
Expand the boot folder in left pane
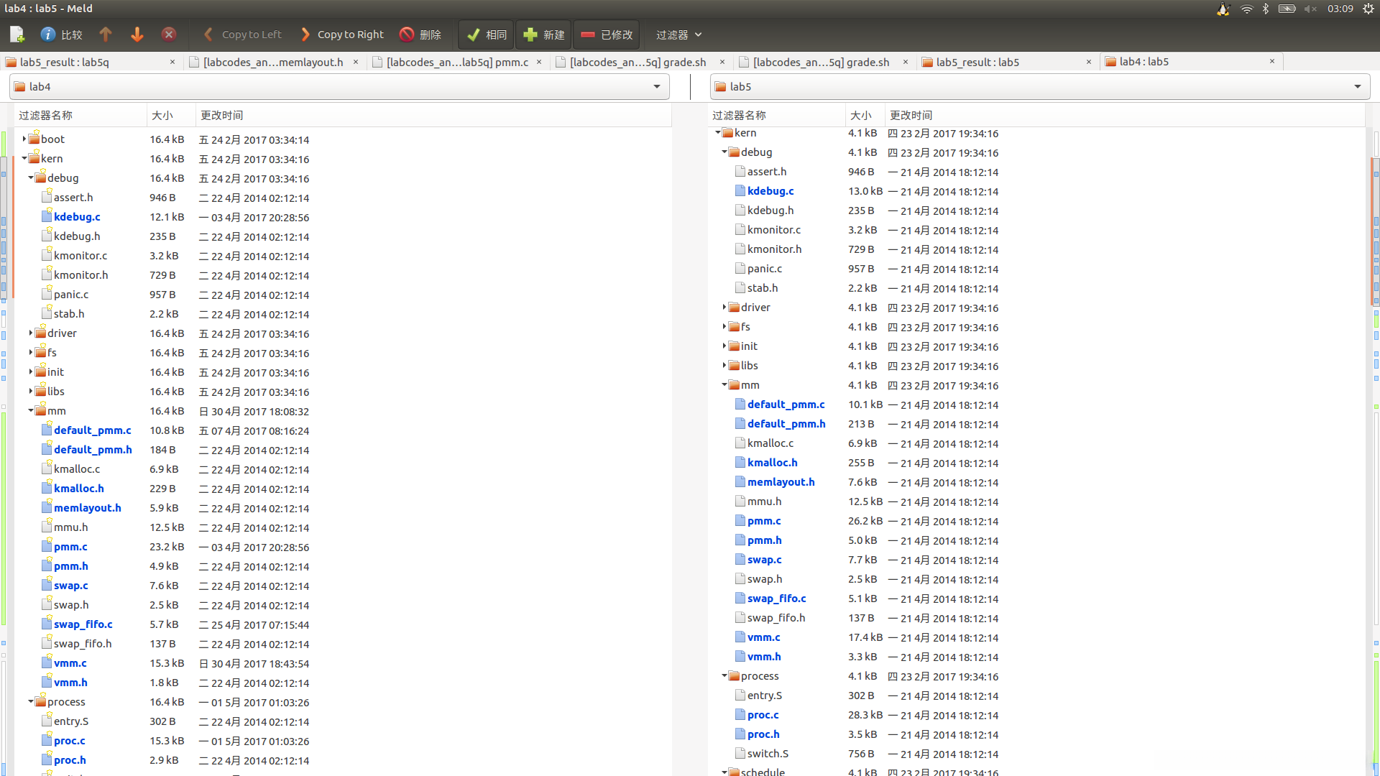tap(24, 139)
